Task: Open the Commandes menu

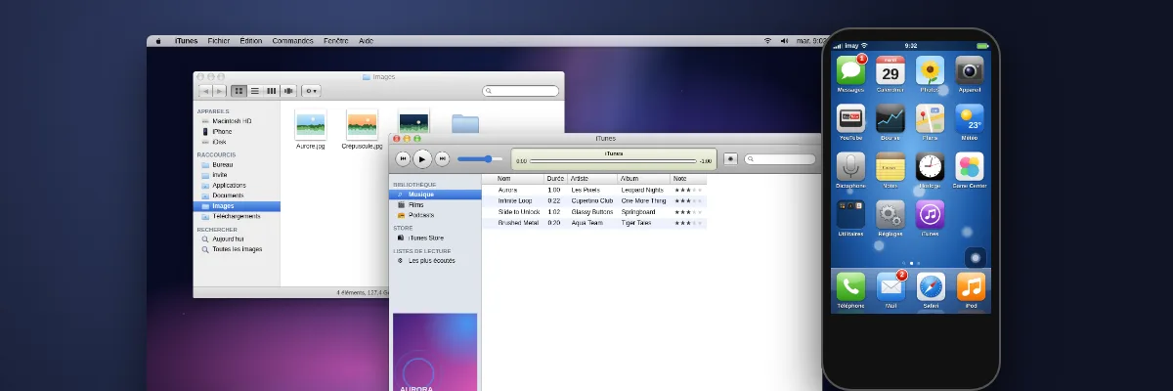Action: click(x=292, y=41)
